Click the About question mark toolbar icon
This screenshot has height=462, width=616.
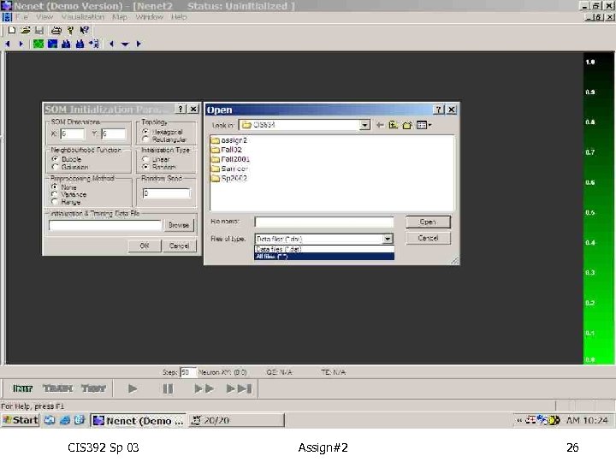click(x=71, y=30)
